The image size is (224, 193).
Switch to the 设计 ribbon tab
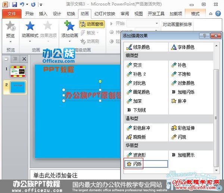pyautogui.click(x=57, y=14)
